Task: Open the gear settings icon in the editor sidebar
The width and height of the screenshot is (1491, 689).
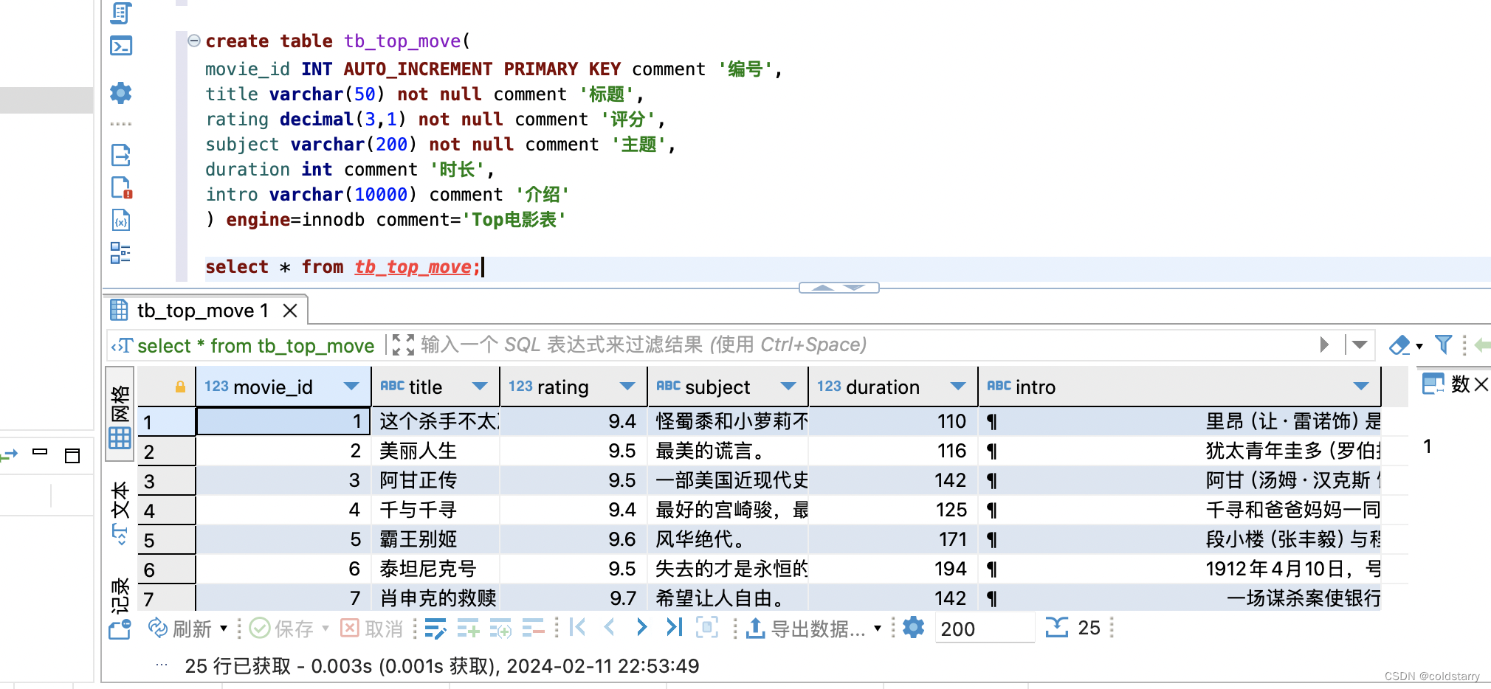Action: pos(121,93)
